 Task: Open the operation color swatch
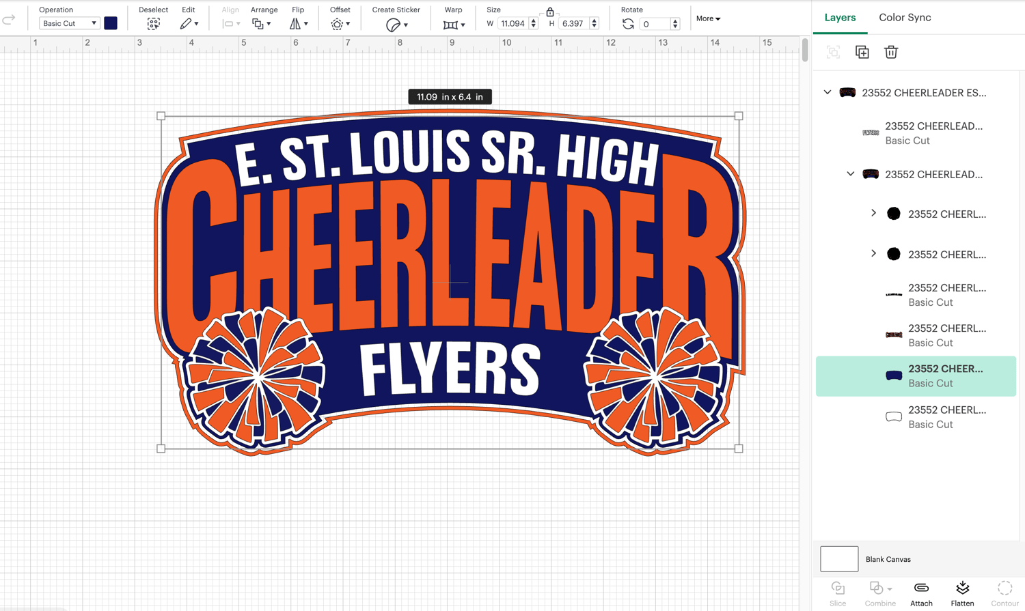point(111,23)
